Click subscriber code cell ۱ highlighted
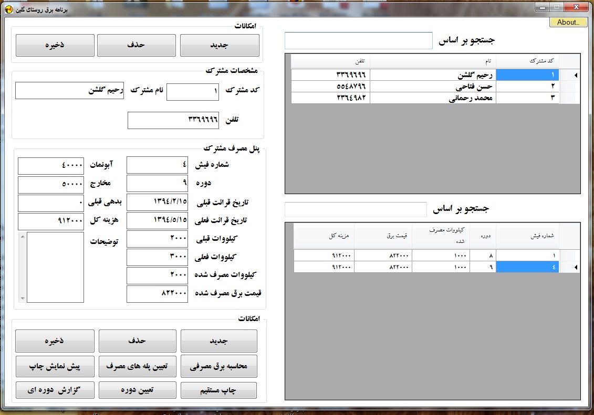This screenshot has height=415, width=594. click(x=527, y=75)
